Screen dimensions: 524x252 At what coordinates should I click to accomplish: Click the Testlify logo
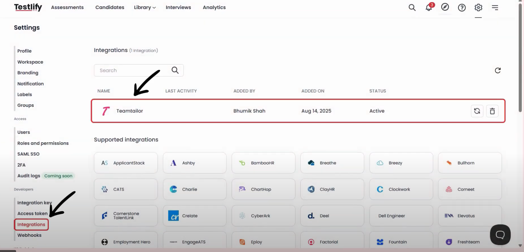coord(28,7)
